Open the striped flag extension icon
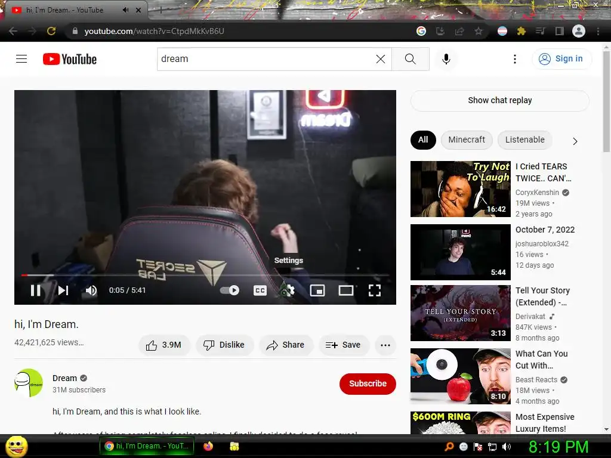Viewport: 611px width, 458px height. [502, 31]
